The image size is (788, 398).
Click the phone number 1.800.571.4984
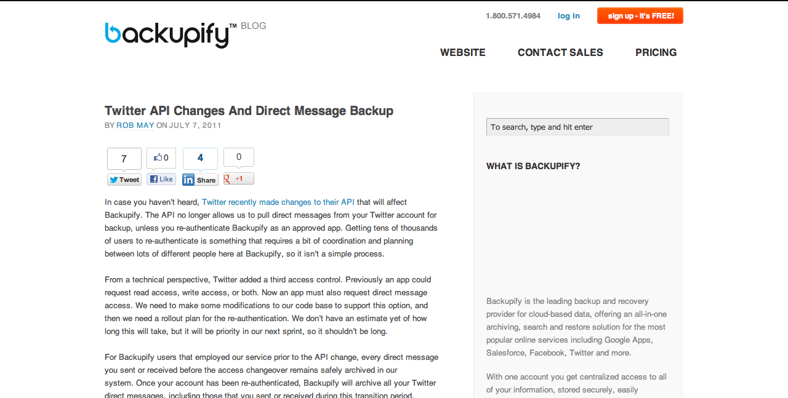513,16
